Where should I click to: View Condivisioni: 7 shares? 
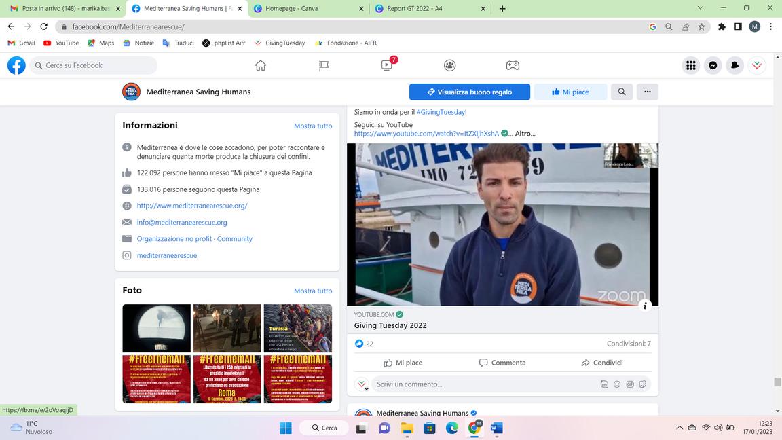click(x=629, y=344)
